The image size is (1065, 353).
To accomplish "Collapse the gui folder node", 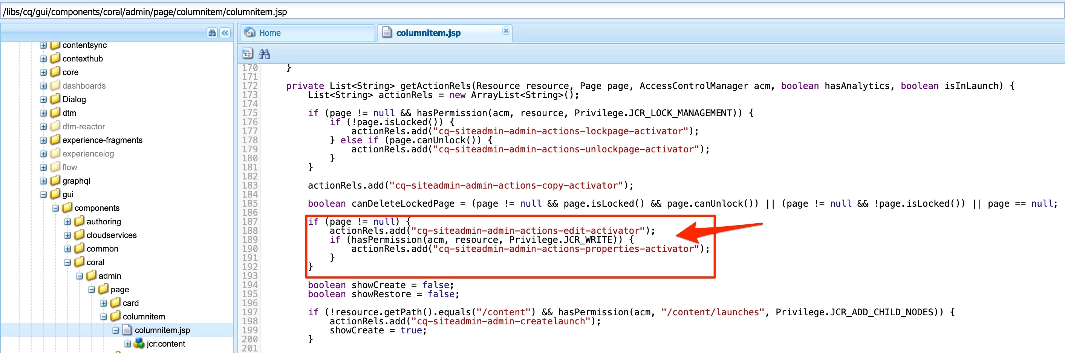I will pyautogui.click(x=43, y=195).
